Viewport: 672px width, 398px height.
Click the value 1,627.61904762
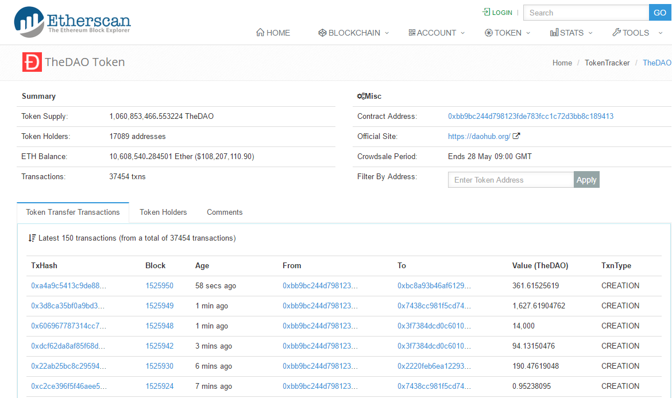tap(539, 306)
